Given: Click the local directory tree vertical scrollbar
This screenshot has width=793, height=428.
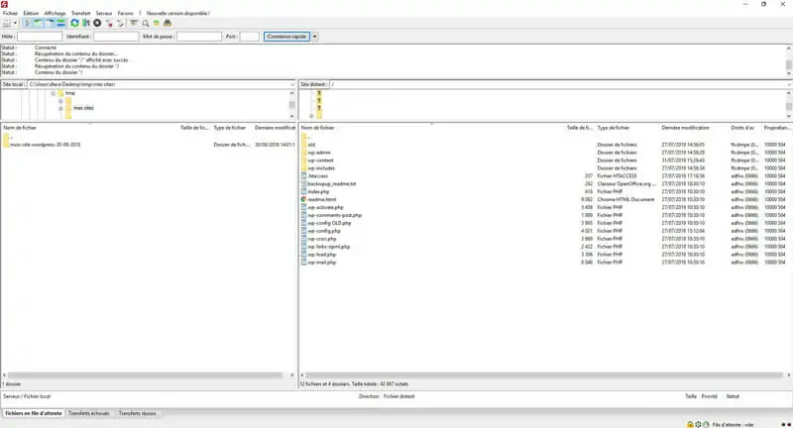Looking at the screenshot, I should 292,104.
